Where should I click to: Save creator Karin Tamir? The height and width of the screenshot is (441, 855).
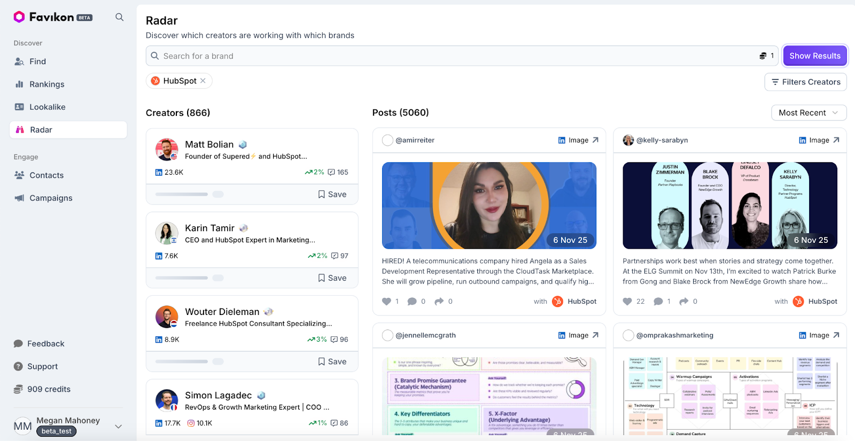pos(332,278)
